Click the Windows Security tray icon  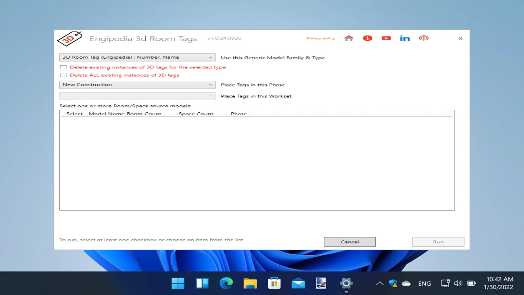tap(393, 283)
